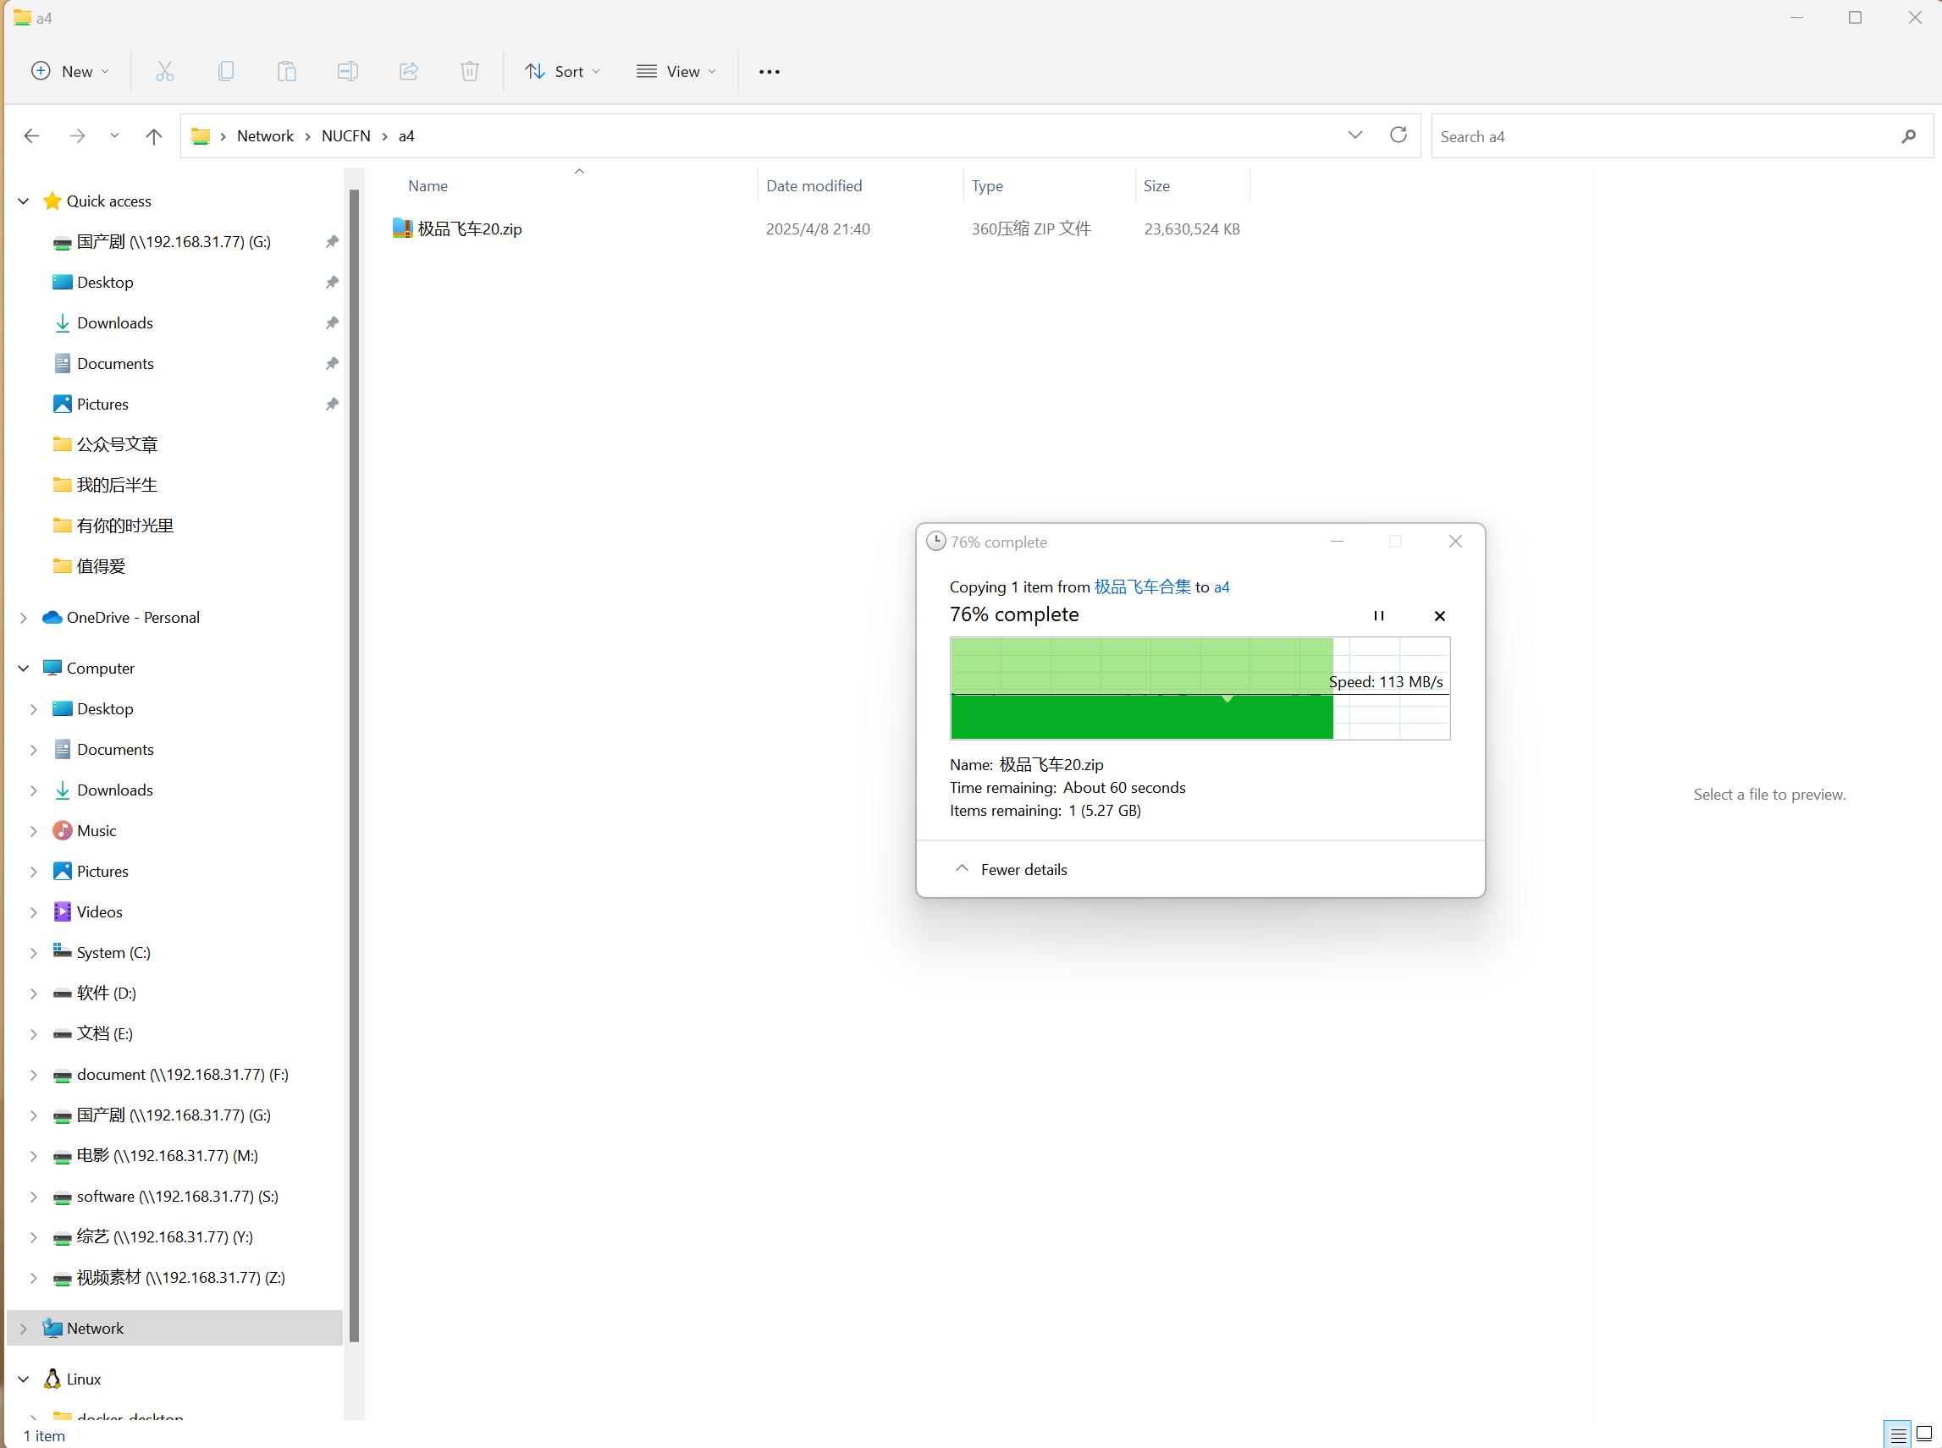Image resolution: width=1942 pixels, height=1448 pixels.
Task: Unpin Downloads from Quick access
Action: 333,322
